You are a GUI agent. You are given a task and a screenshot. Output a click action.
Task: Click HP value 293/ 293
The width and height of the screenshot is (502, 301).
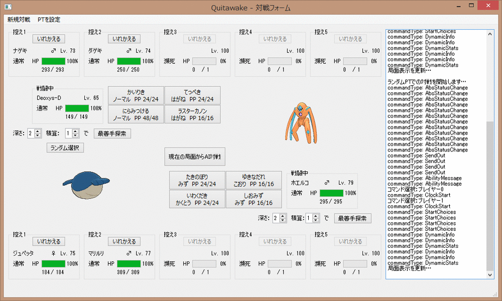tap(53, 69)
